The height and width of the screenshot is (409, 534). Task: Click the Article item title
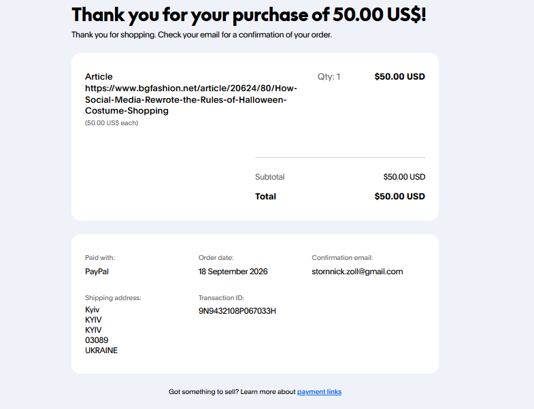(x=99, y=77)
